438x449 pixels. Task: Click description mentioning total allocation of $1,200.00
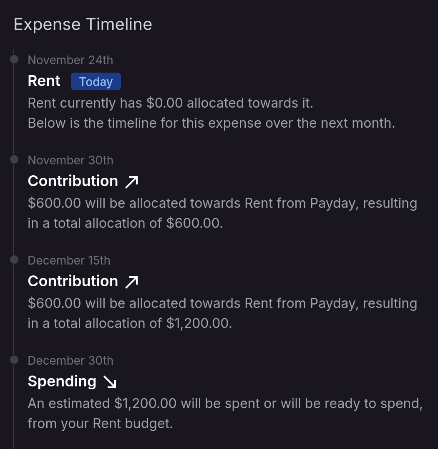222,313
